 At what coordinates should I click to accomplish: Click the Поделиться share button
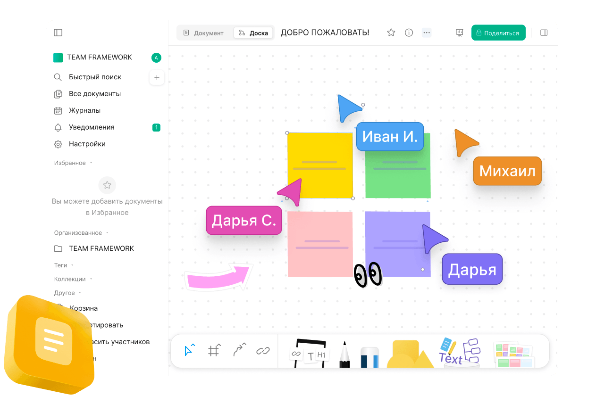(498, 33)
